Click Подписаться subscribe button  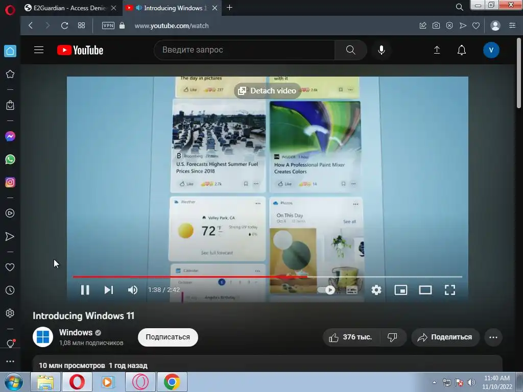(x=168, y=337)
